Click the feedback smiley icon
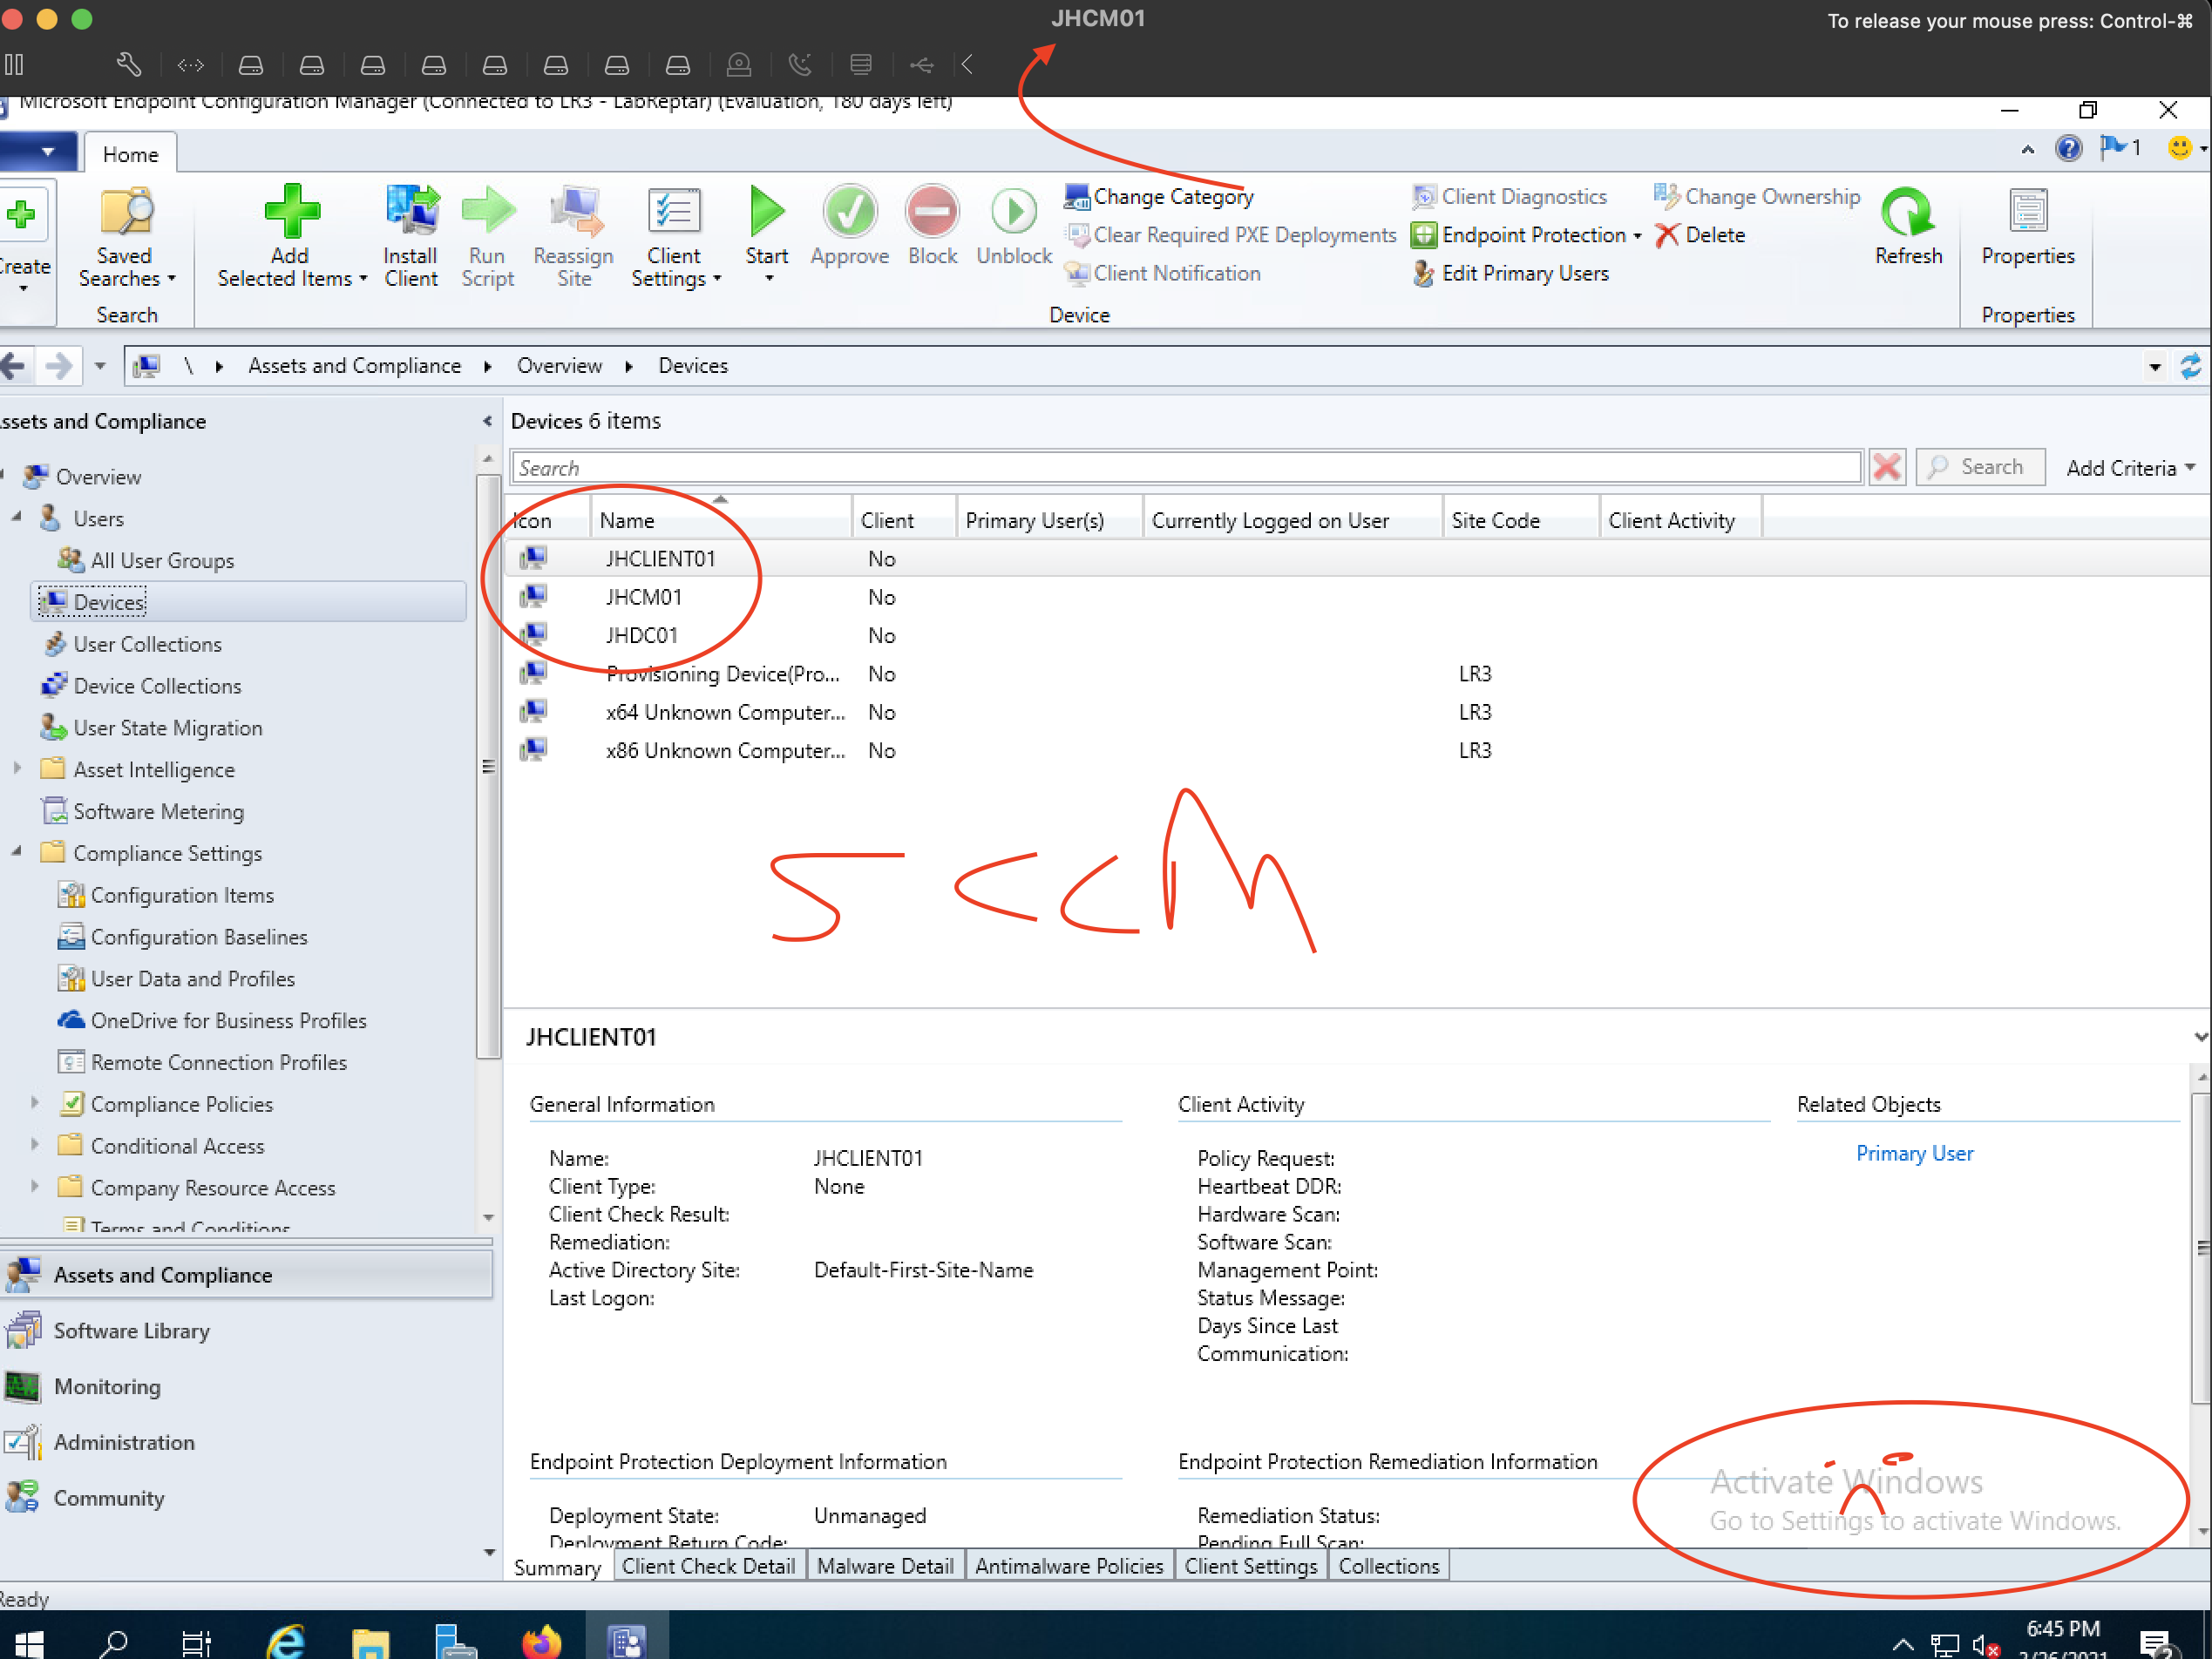Image resolution: width=2212 pixels, height=1659 pixels. tap(2179, 149)
